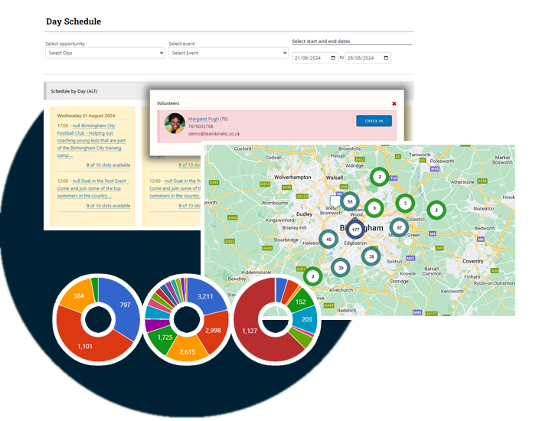Click the map cluster marker showing 55

(350, 202)
